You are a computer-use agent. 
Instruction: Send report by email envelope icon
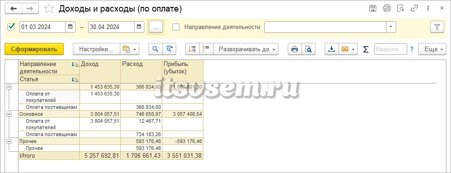(344, 49)
